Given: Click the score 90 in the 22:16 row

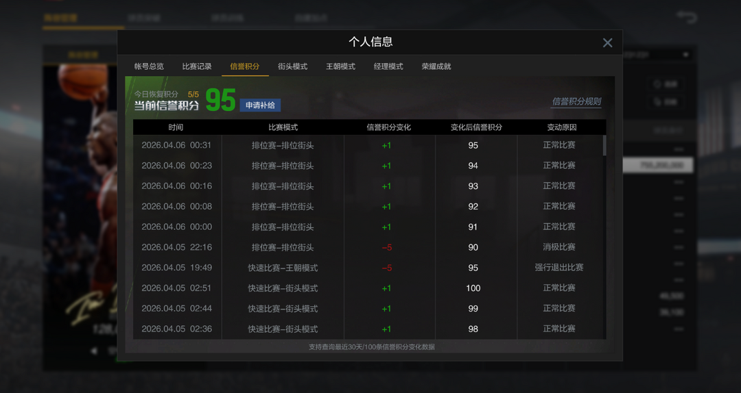Looking at the screenshot, I should (x=473, y=247).
